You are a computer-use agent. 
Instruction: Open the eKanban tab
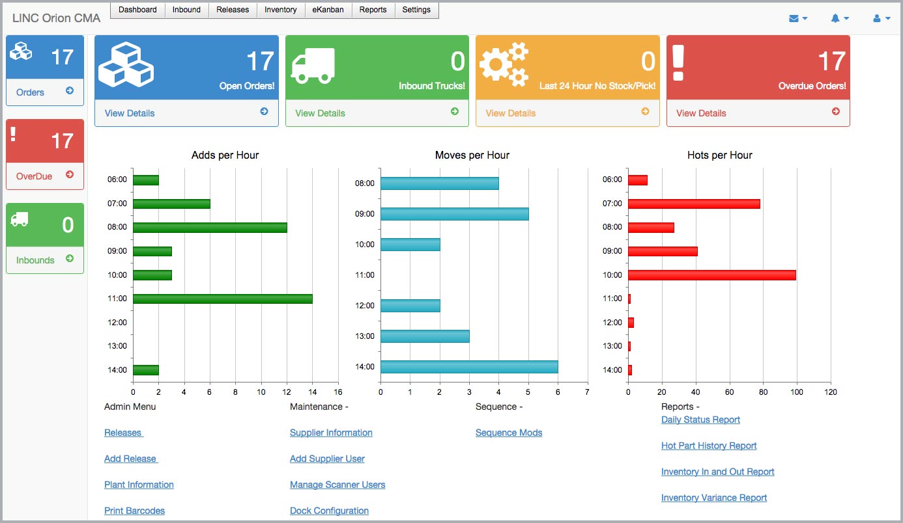coord(328,10)
